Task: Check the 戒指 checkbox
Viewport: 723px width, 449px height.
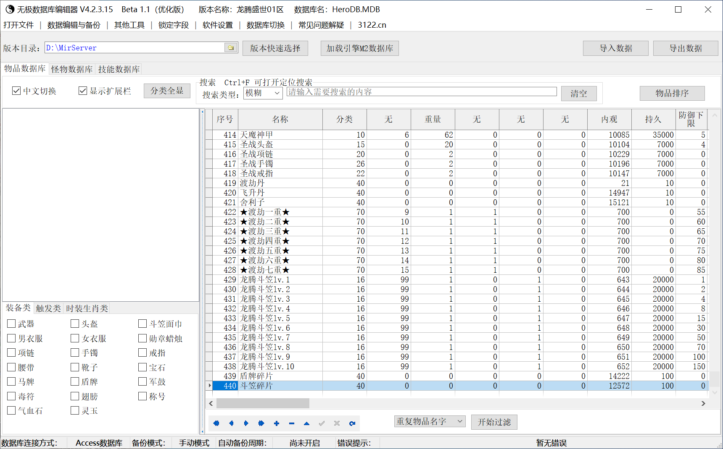Action: (x=142, y=352)
